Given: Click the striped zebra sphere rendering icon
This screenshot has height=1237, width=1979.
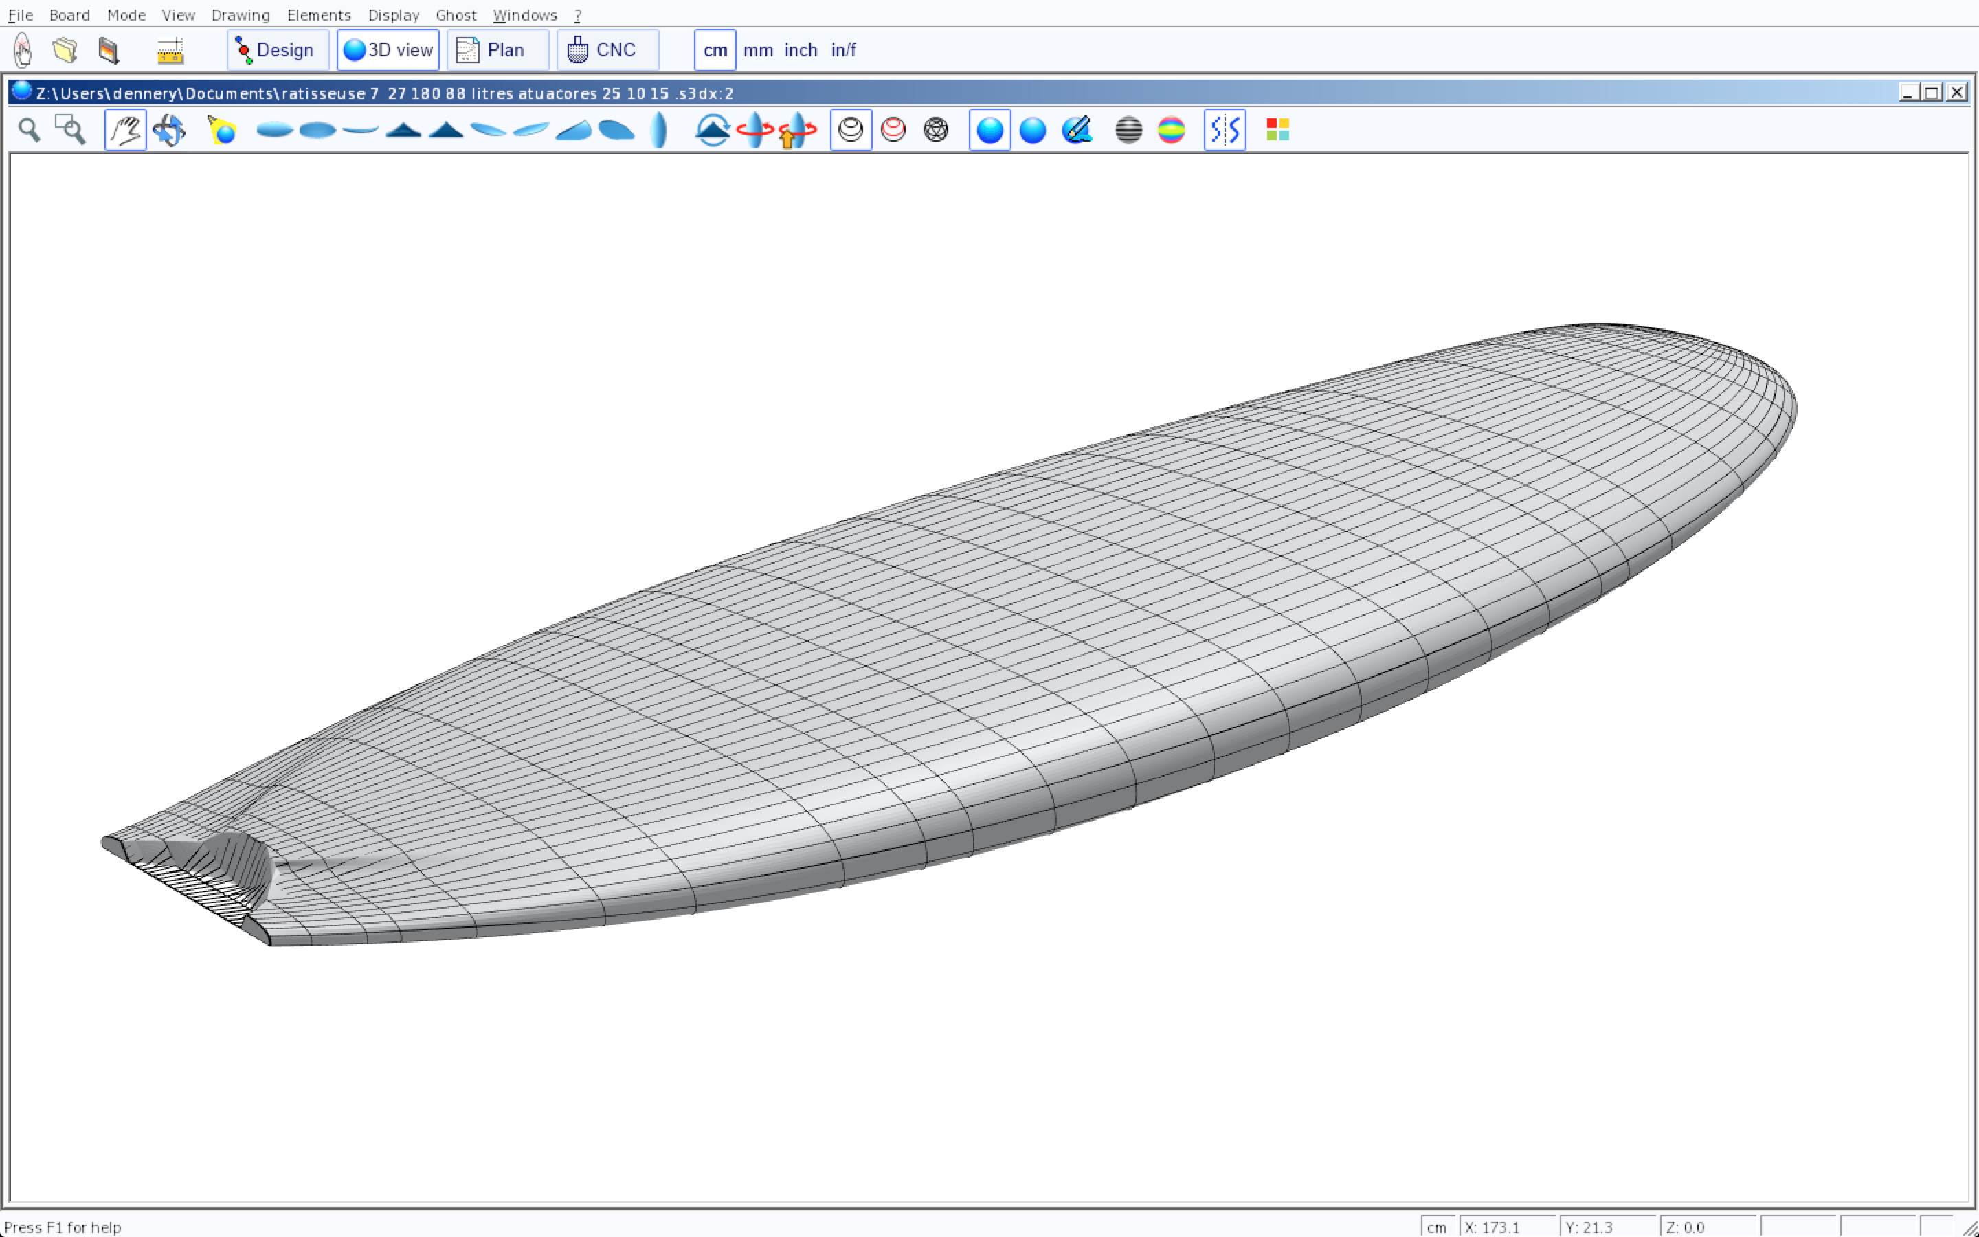Looking at the screenshot, I should pyautogui.click(x=1128, y=130).
